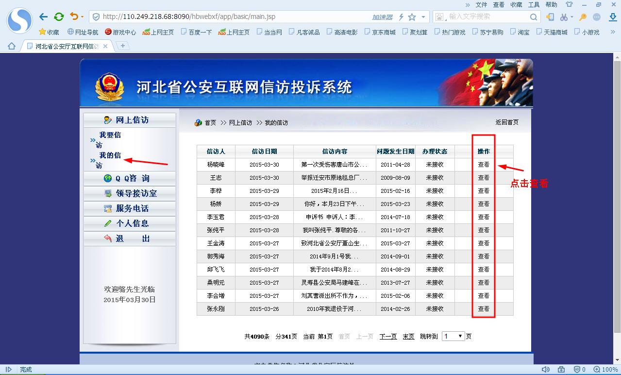The image size is (621, 375).
Task: Click the 首页 breadcrumb link
Action: [x=210, y=123]
